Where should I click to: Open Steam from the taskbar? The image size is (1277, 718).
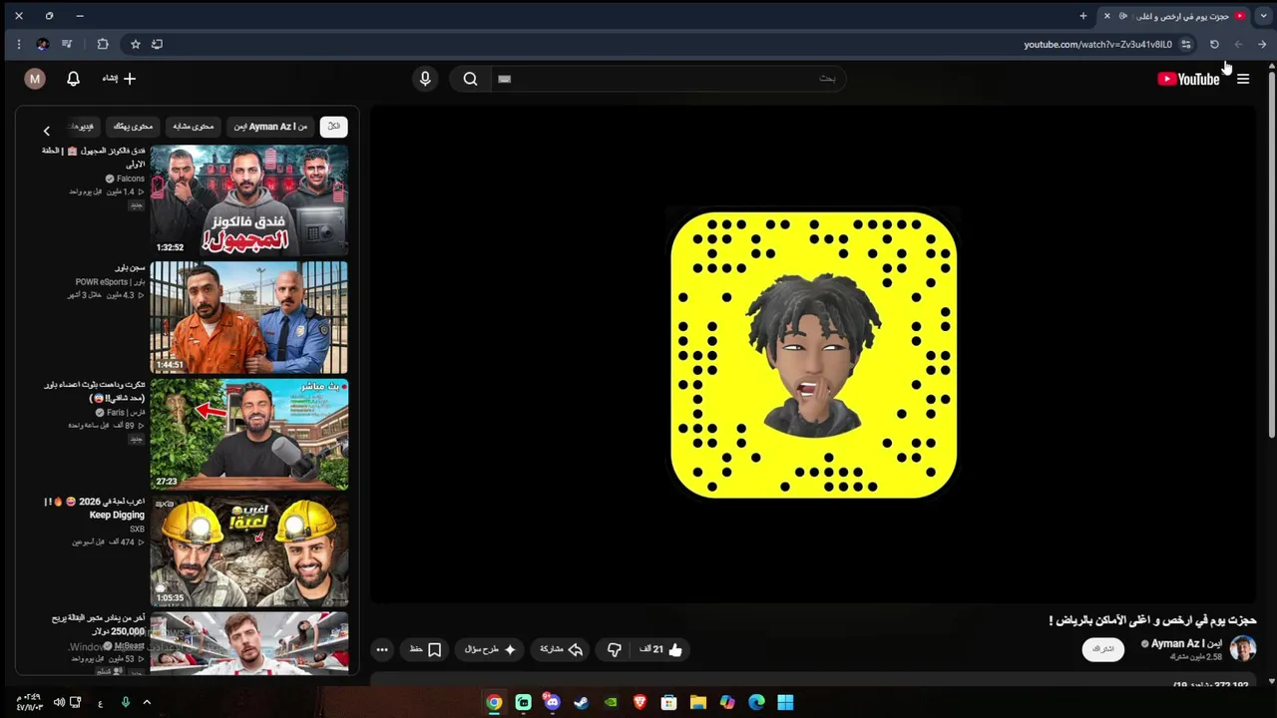click(x=582, y=702)
